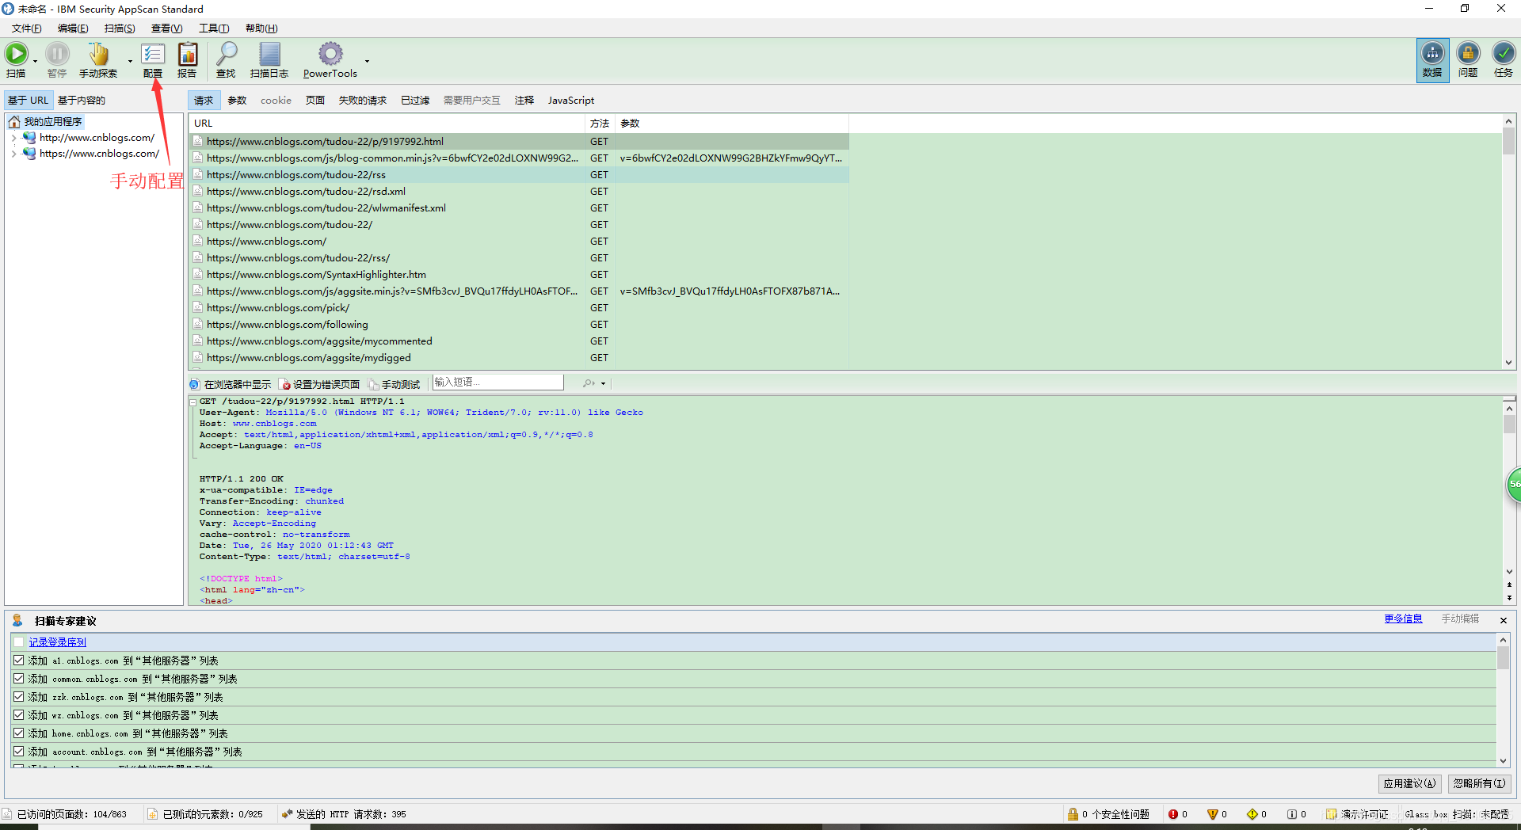
Task: Switch to Issues (问题) view icon
Action: click(1468, 53)
